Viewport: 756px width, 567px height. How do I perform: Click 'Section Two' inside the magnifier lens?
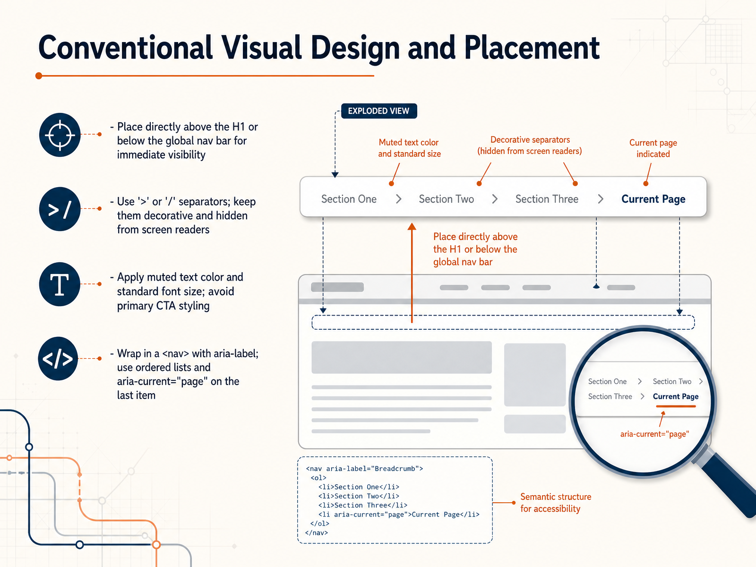point(672,381)
